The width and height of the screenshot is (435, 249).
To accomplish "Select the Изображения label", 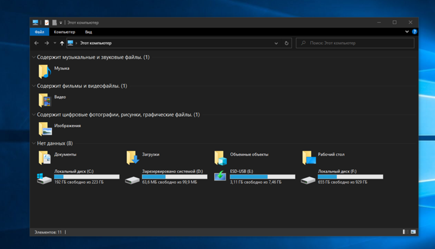I will coord(67,126).
